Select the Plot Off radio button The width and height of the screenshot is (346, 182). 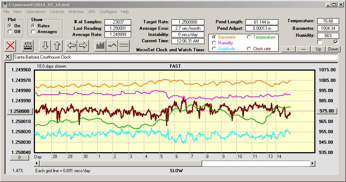tap(10, 32)
